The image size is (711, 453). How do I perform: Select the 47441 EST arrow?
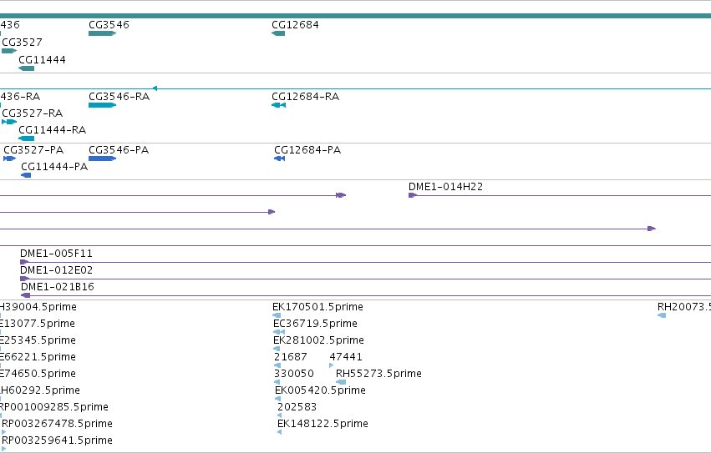[332, 365]
